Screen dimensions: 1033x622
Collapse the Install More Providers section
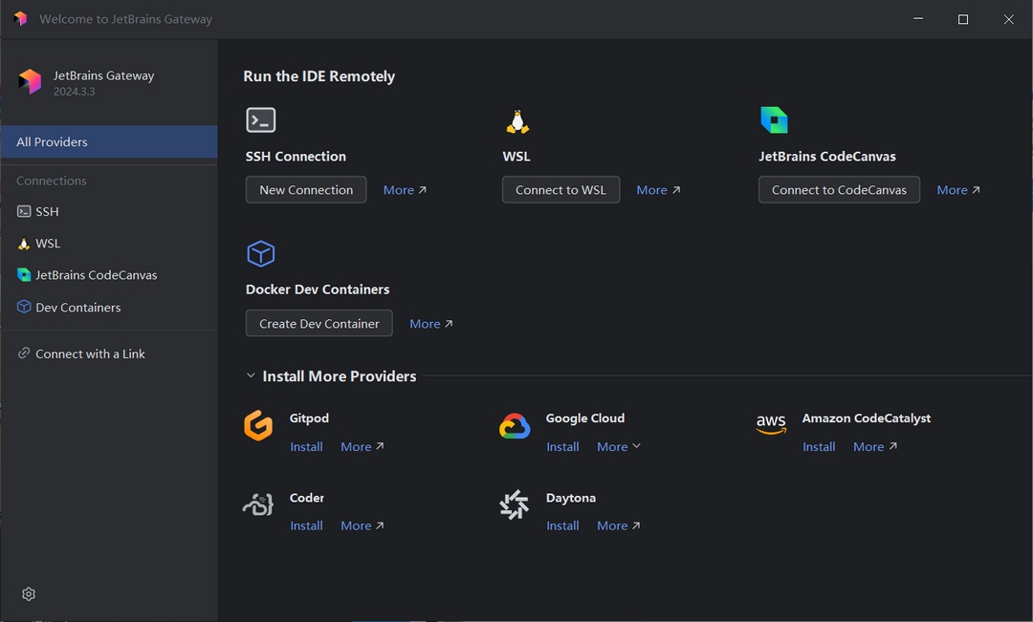point(251,375)
